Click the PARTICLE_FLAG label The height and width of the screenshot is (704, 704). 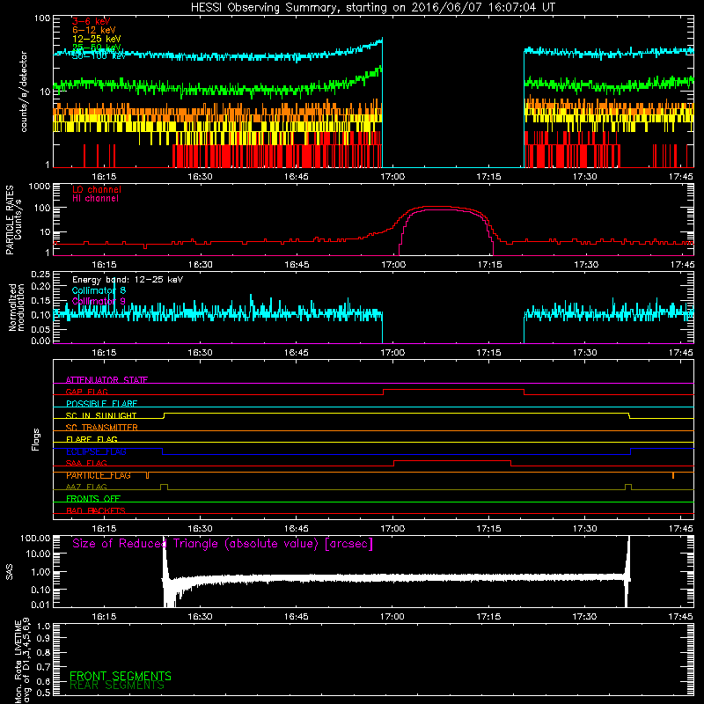(99, 475)
